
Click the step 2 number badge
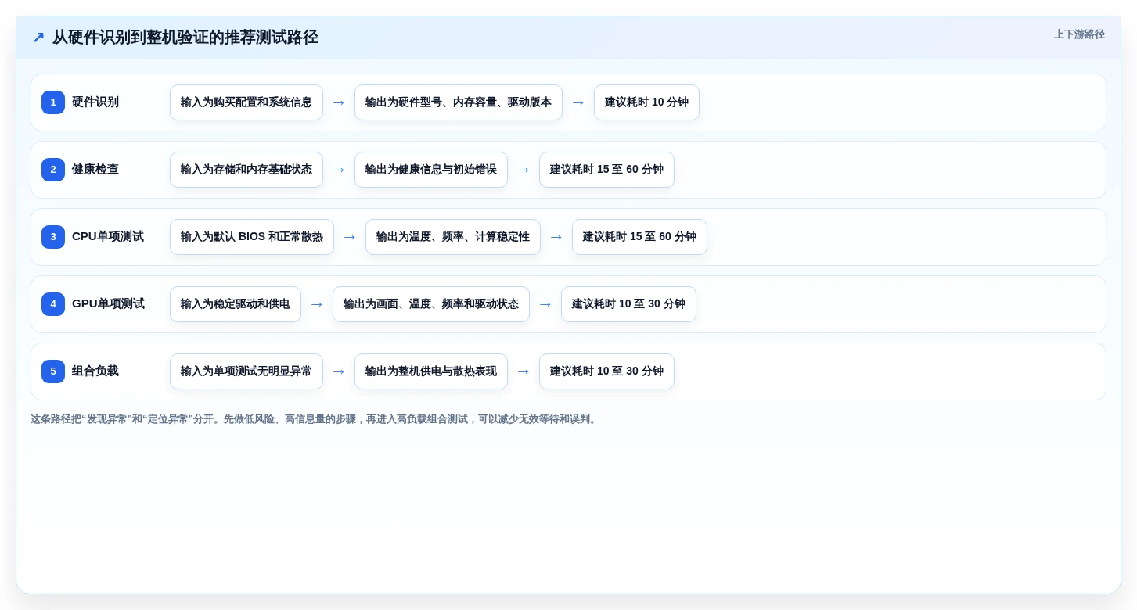click(x=53, y=170)
